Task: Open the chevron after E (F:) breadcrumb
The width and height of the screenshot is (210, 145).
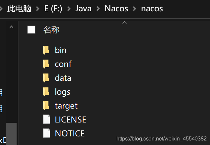Action: click(69, 9)
